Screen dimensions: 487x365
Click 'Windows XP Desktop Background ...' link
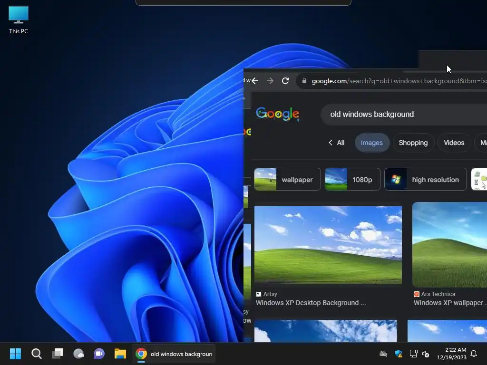[311, 303]
